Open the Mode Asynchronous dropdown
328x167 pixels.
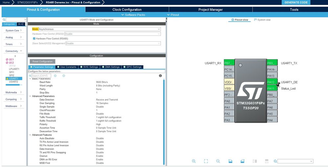tap(99, 29)
